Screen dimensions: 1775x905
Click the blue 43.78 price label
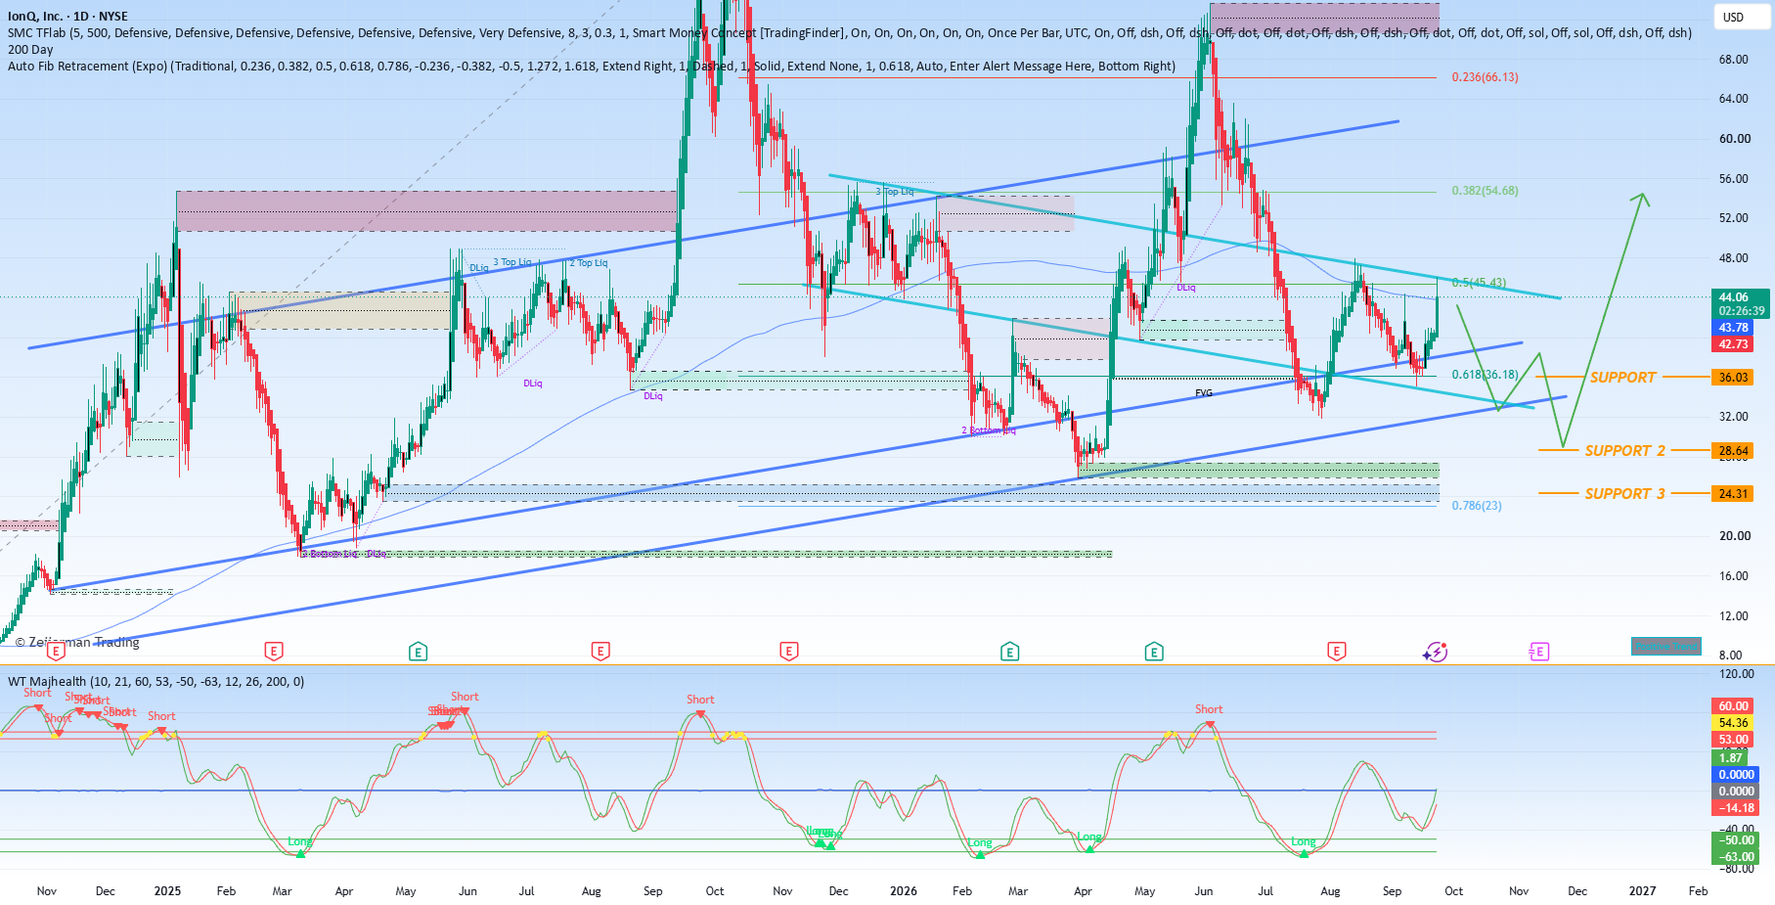(1733, 328)
